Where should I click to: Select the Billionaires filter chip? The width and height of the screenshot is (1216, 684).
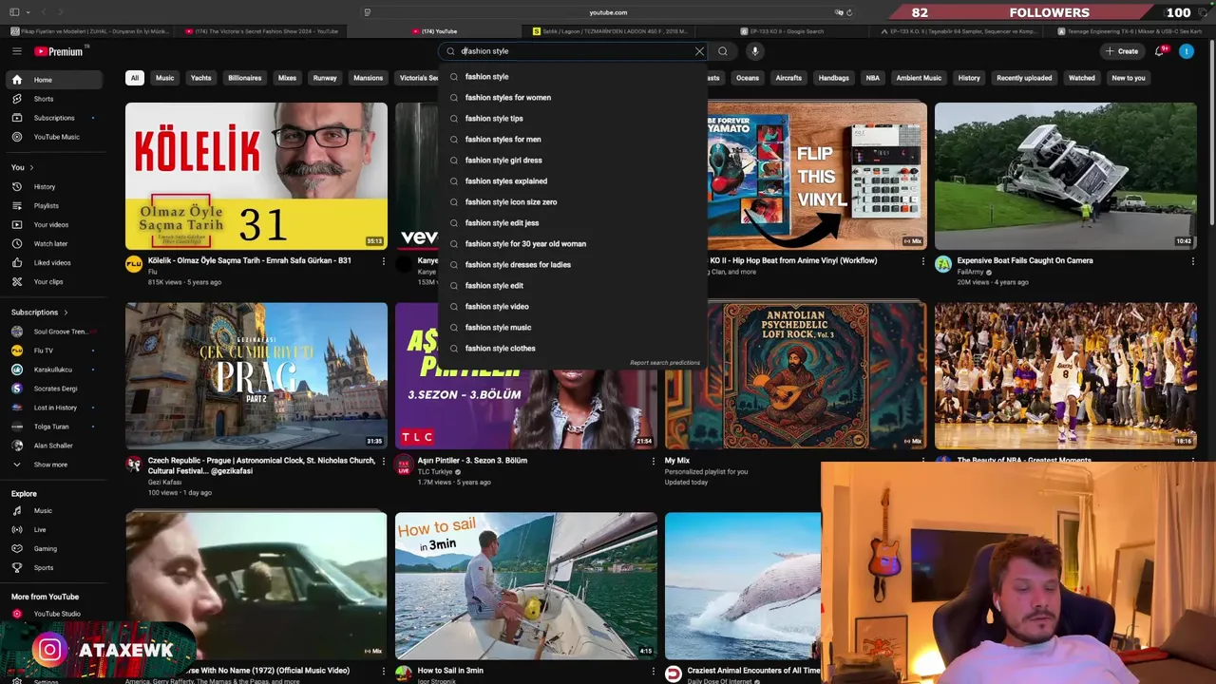(244, 78)
